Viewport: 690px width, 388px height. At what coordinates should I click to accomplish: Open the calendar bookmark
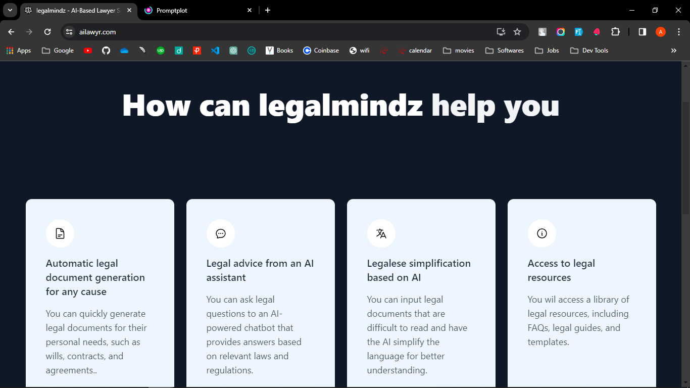(415, 51)
